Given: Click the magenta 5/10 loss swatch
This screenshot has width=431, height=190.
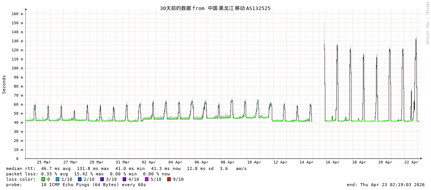Looking at the screenshot, I should point(146,179).
